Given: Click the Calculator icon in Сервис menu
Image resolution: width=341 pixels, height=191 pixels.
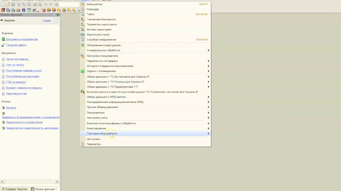Looking at the screenshot, I should pyautogui.click(x=82, y=4).
